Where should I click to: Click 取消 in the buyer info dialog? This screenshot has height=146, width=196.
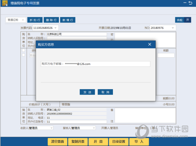pos(105,92)
